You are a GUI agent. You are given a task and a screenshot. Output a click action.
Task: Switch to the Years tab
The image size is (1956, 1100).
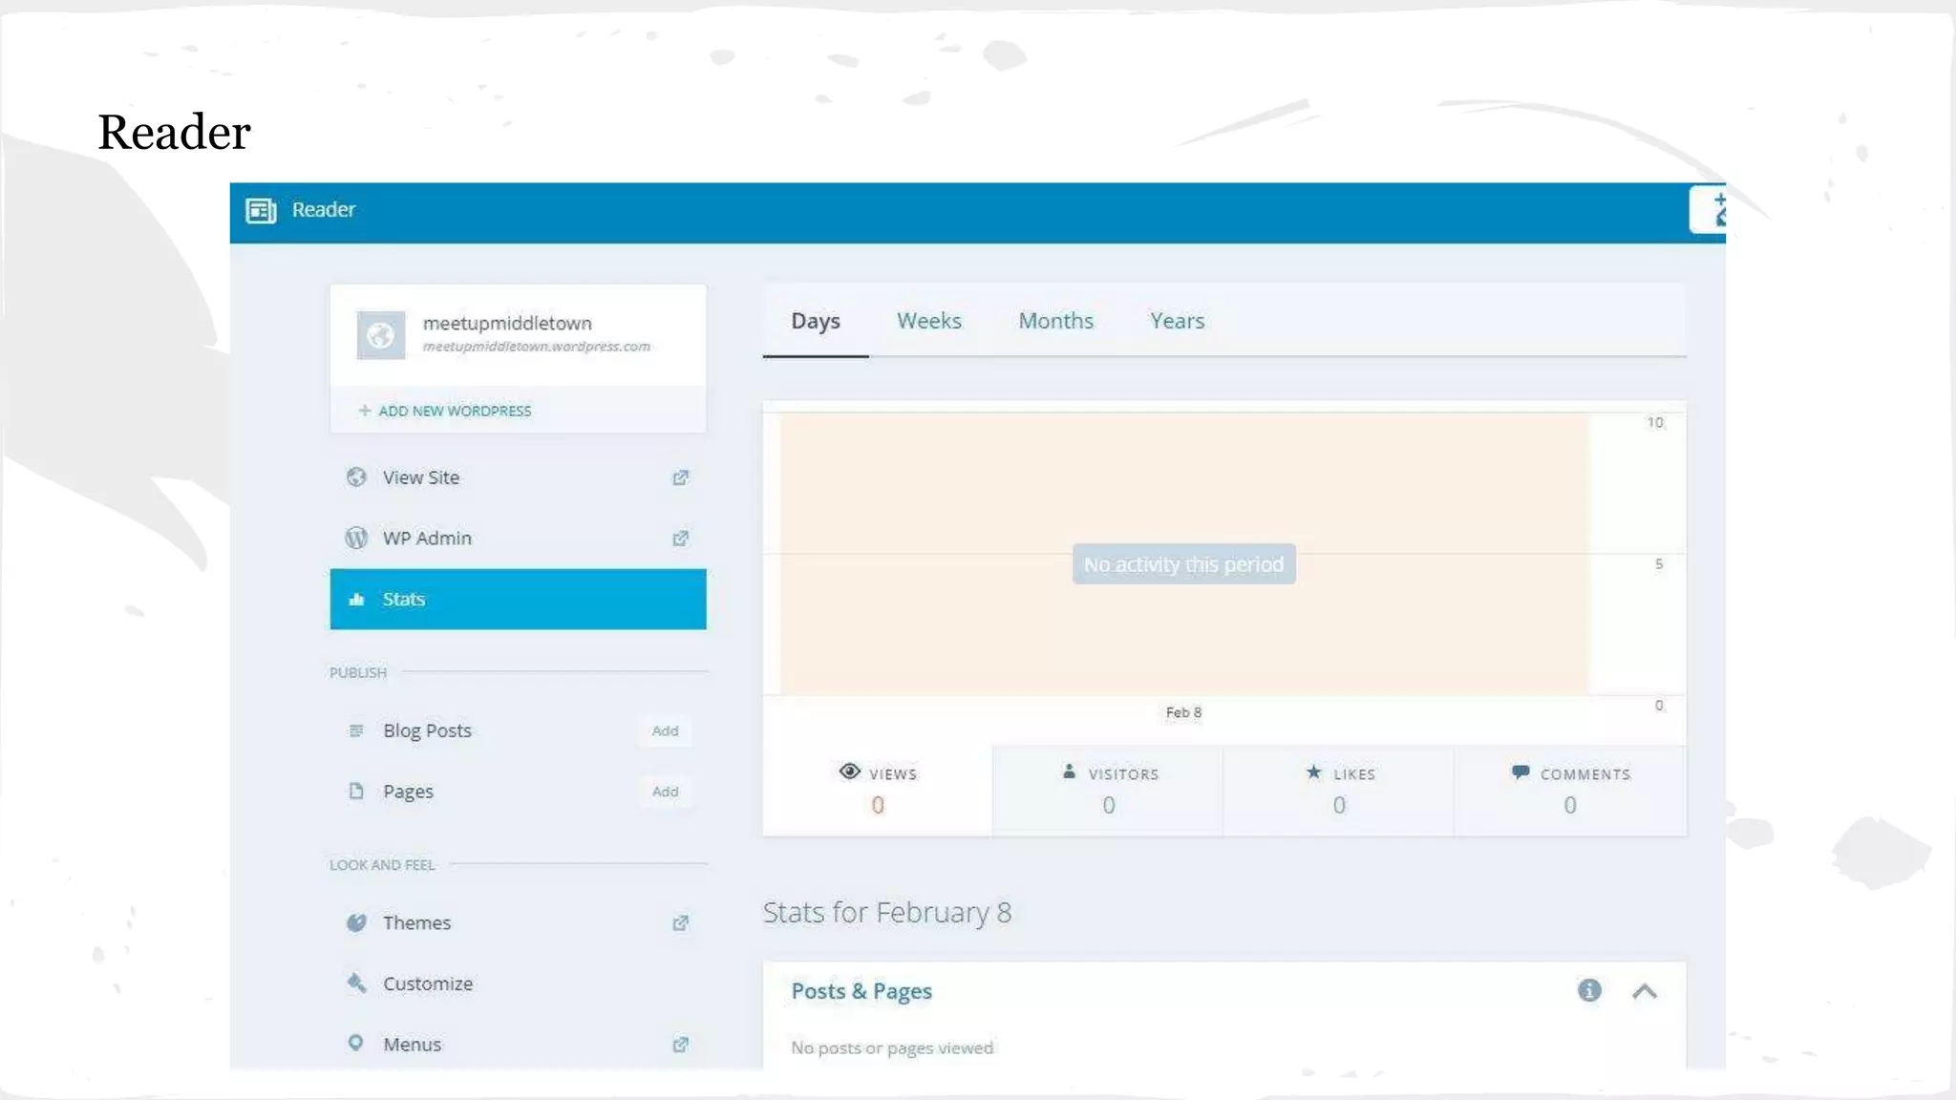[x=1177, y=322]
